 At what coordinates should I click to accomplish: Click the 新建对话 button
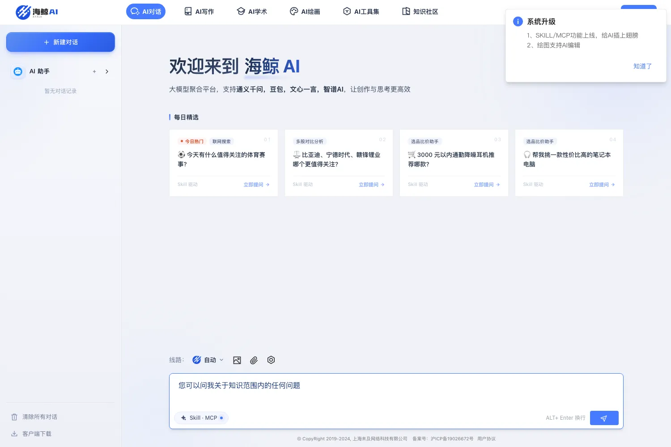60,42
